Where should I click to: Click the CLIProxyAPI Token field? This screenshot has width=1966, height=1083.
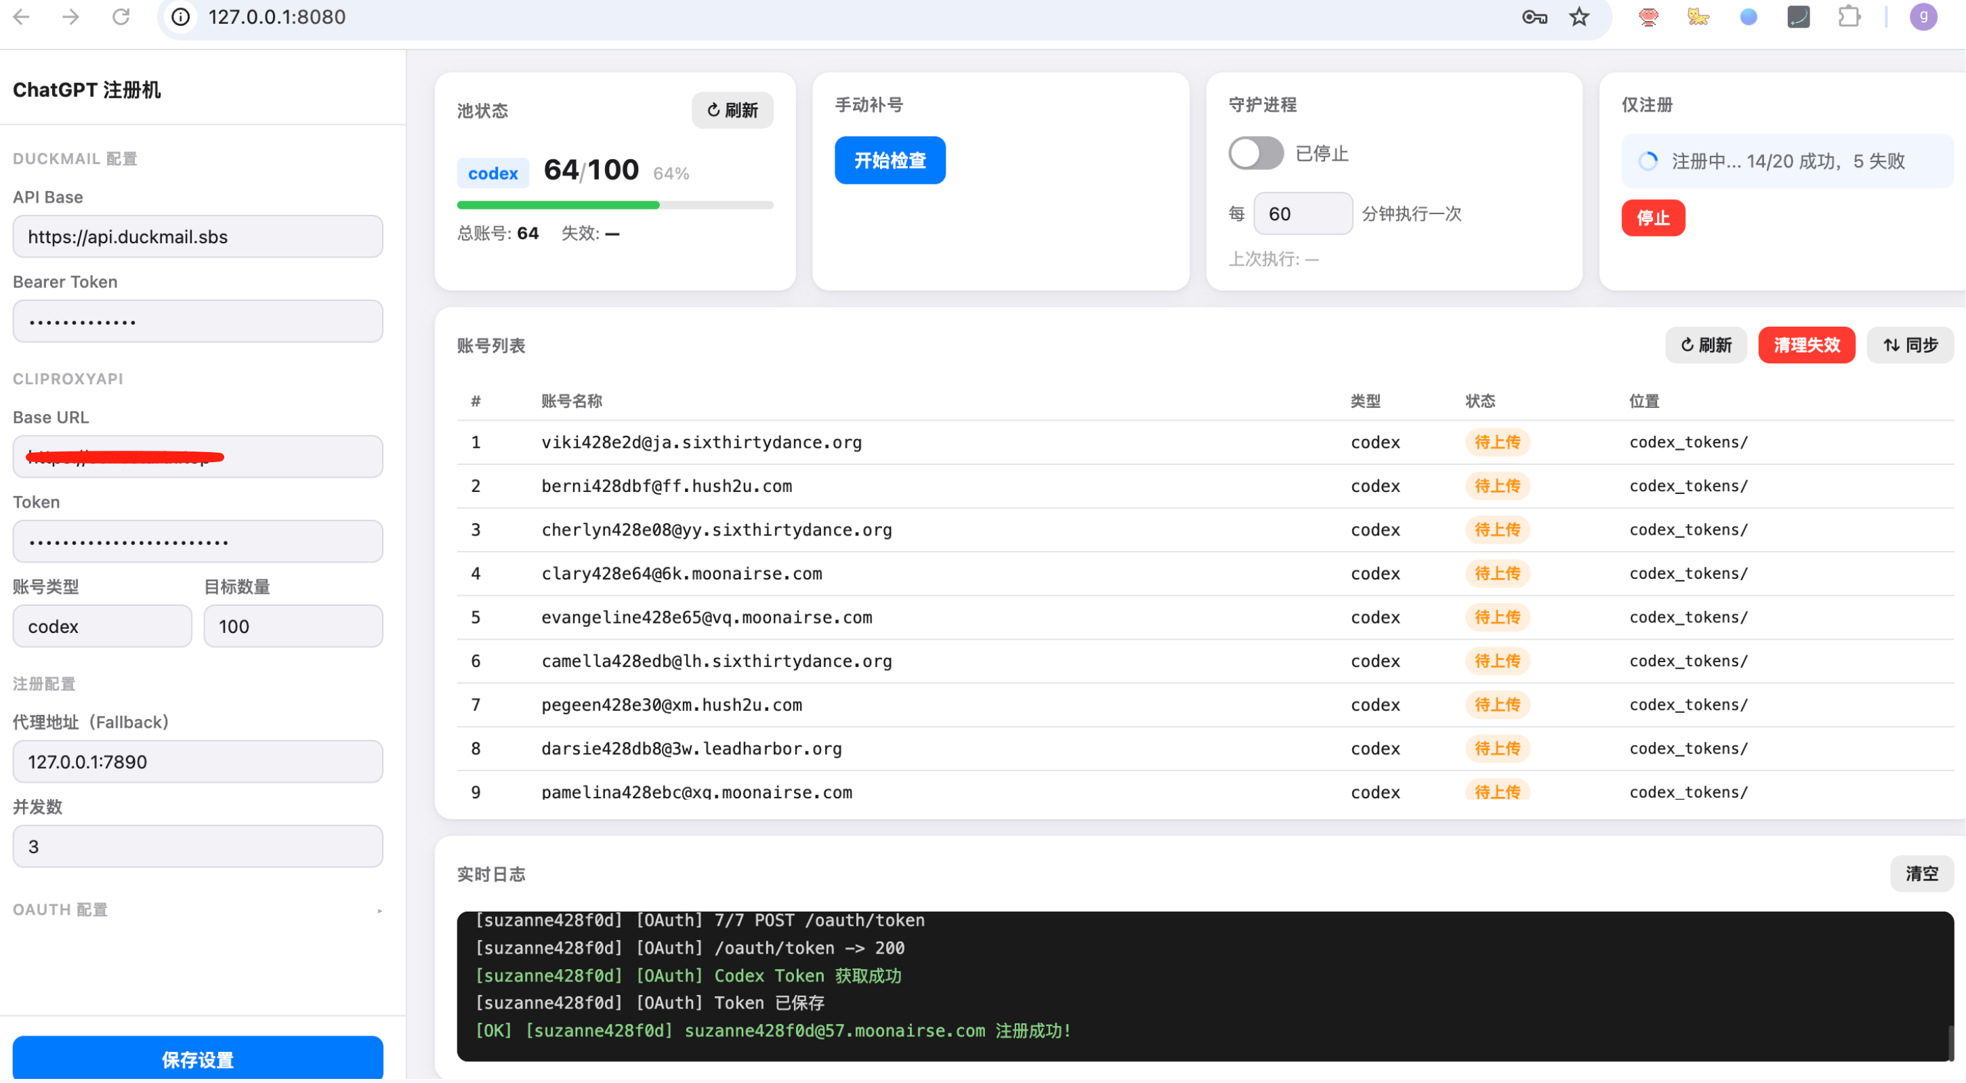click(198, 541)
